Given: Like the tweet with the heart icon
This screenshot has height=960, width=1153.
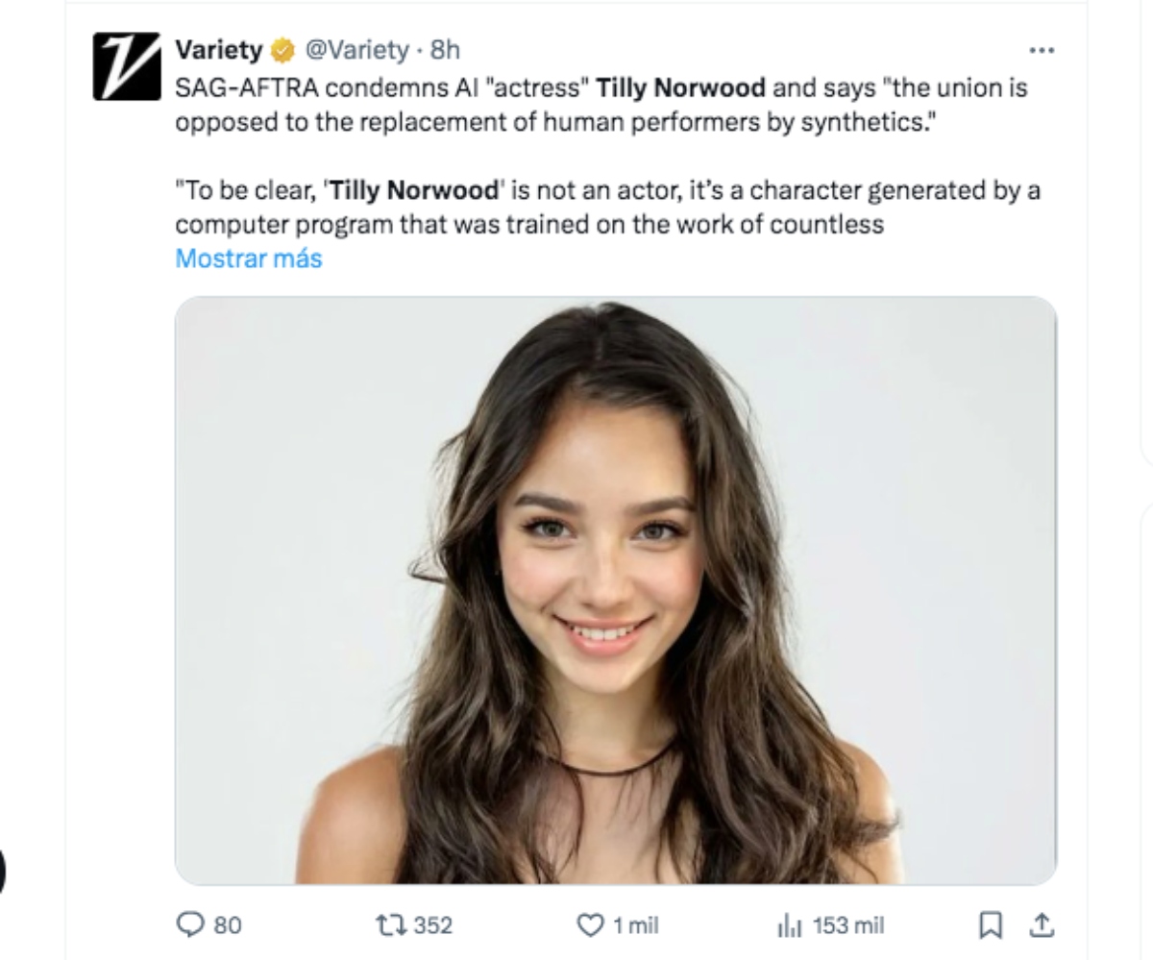Looking at the screenshot, I should [x=588, y=924].
